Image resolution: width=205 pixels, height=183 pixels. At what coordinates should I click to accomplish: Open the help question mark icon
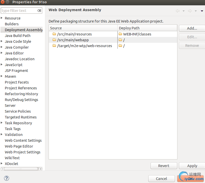click(x=7, y=178)
